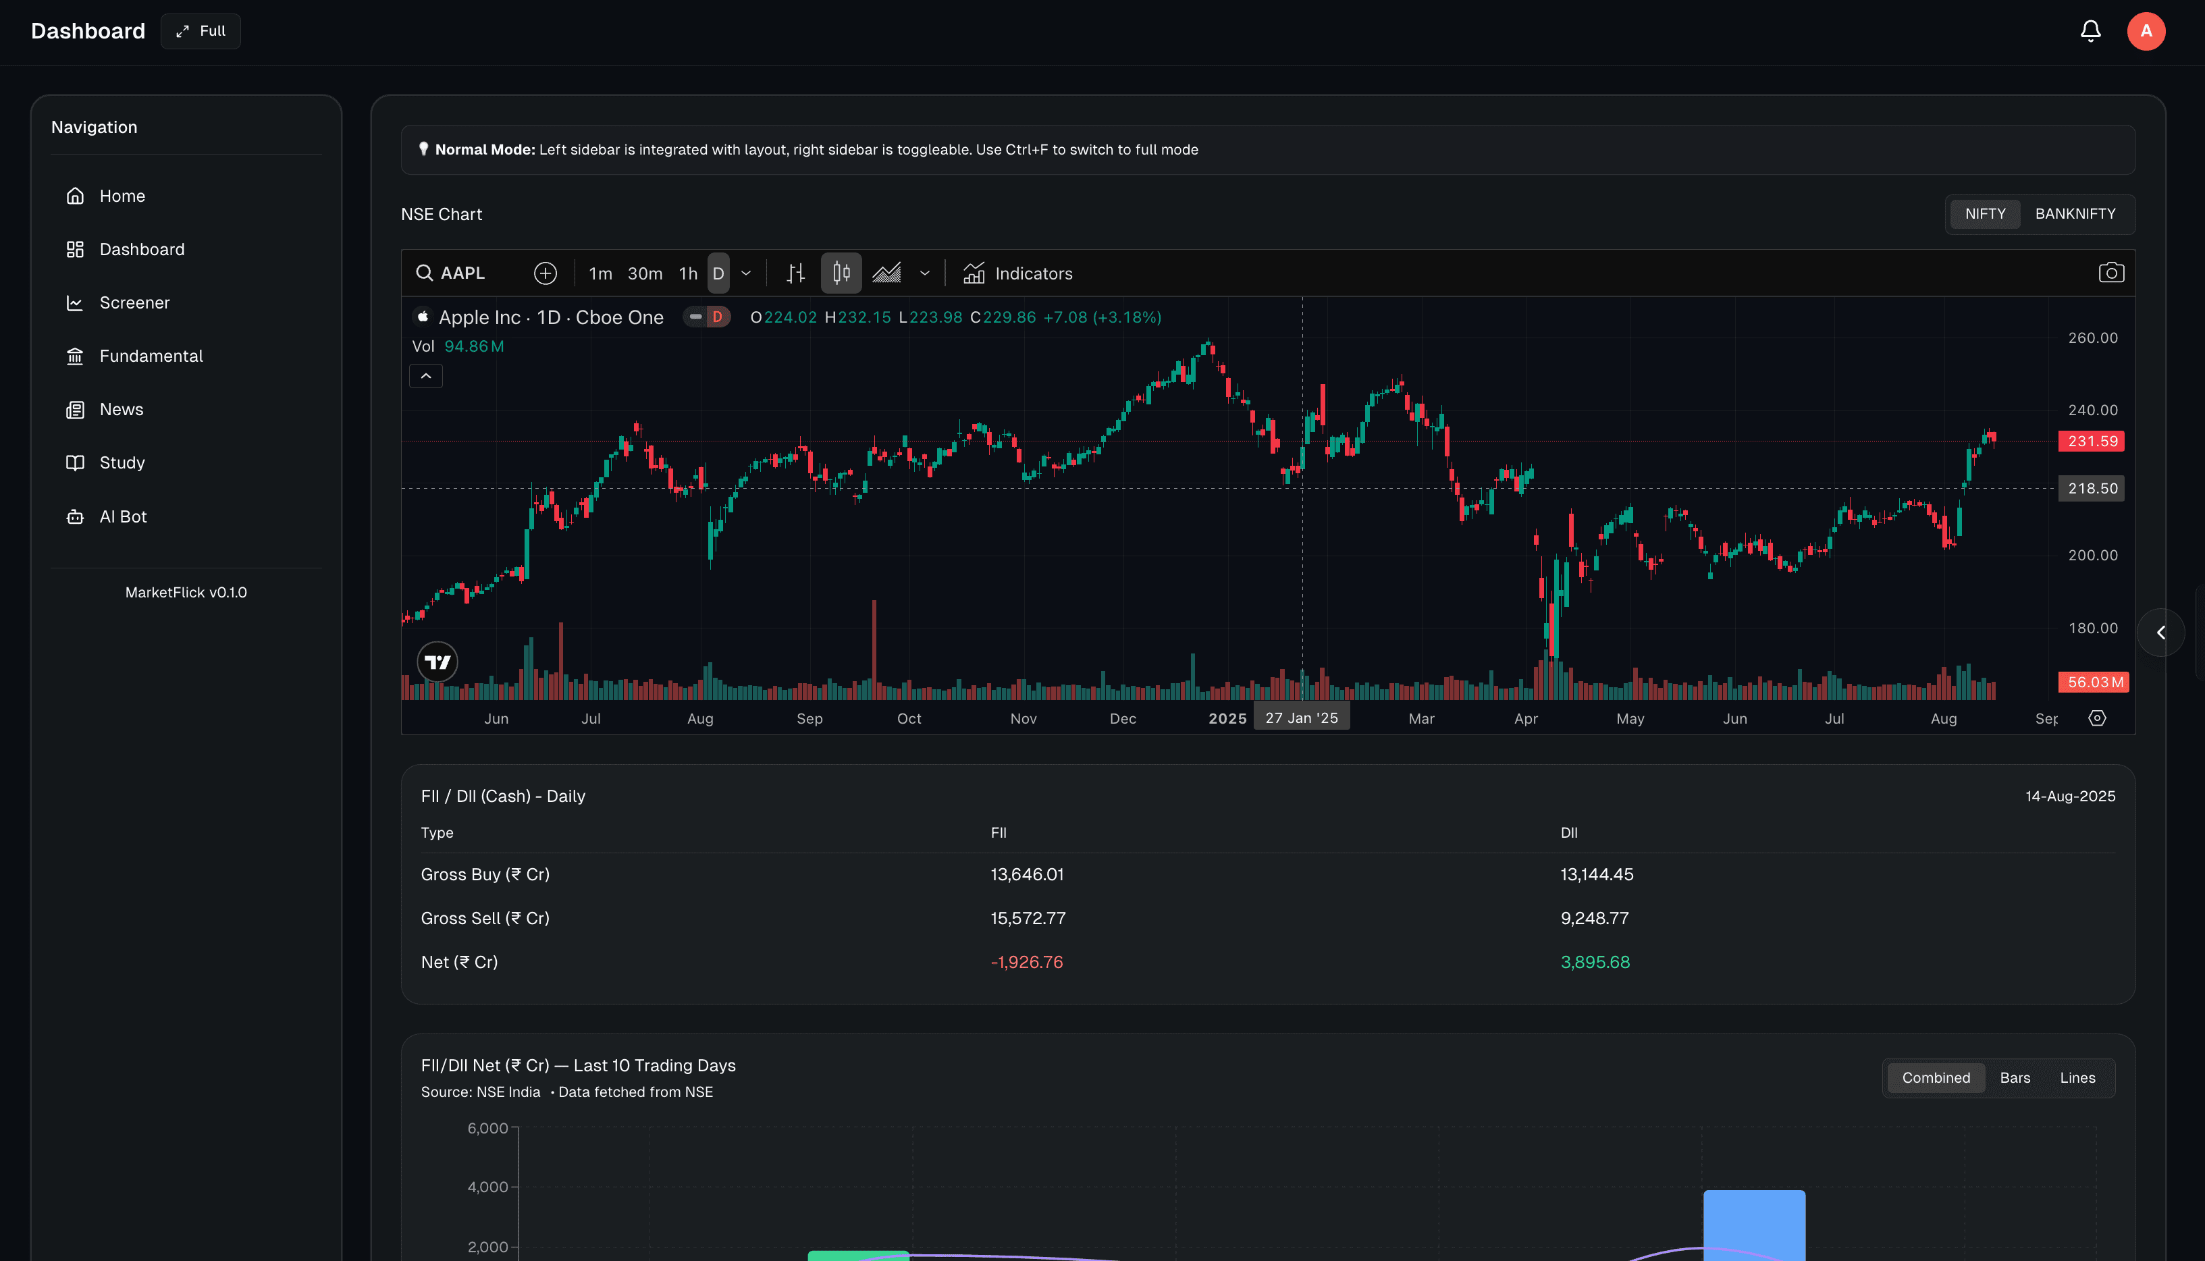Collapse the volume legend with the caret

(425, 375)
